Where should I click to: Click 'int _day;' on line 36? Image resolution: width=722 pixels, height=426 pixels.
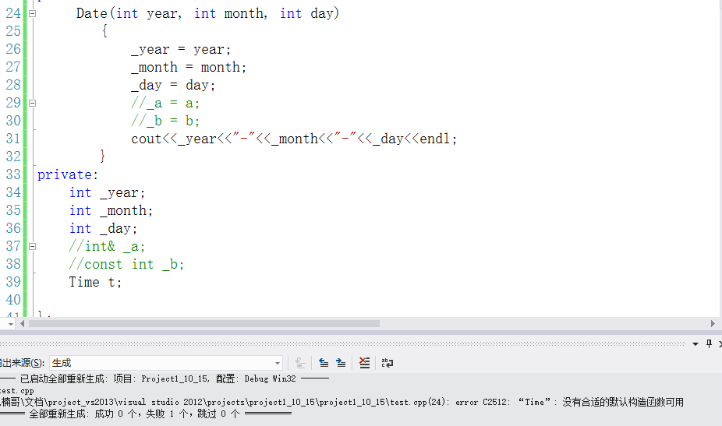103,229
